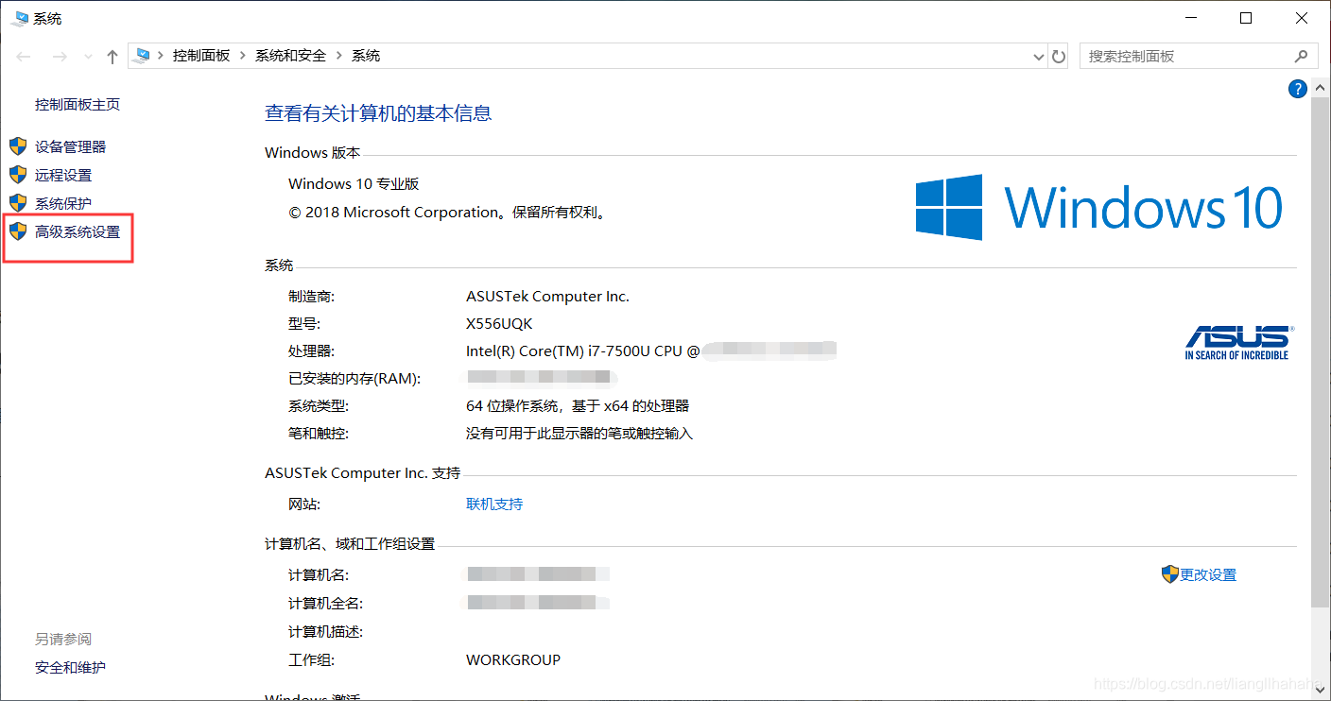
Task: Click model value X556UQK
Action: [x=499, y=324]
